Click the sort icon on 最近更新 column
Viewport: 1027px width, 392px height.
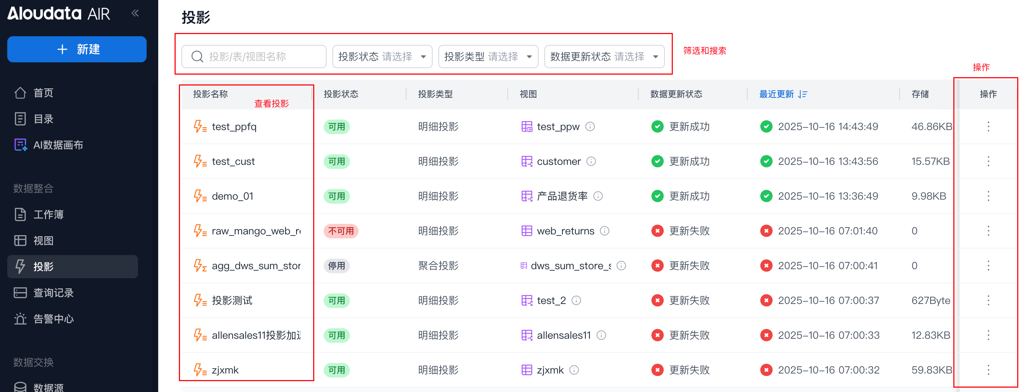[x=803, y=94]
